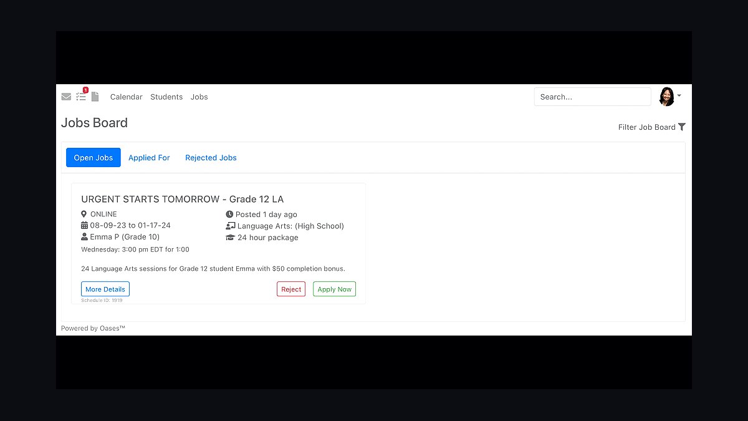This screenshot has height=421, width=748.
Task: Click the text '08-09-23 to 01-17-24'
Action: 130,225
